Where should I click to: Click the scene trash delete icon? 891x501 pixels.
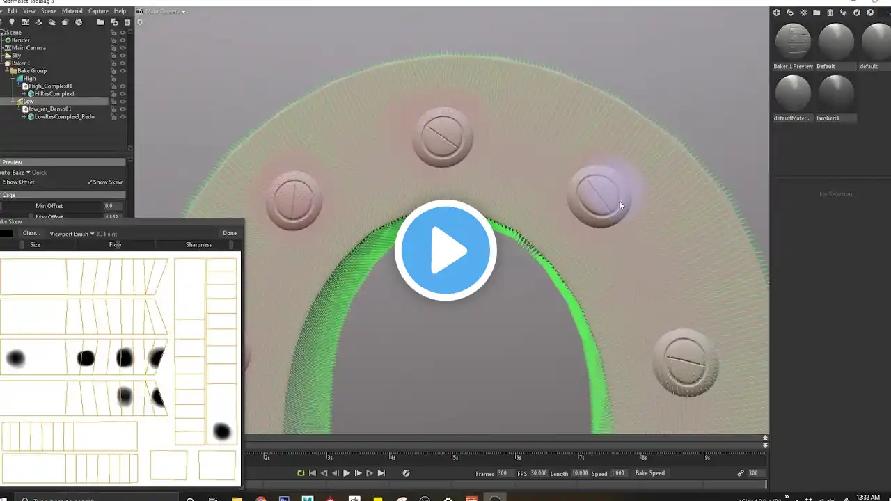tap(127, 22)
